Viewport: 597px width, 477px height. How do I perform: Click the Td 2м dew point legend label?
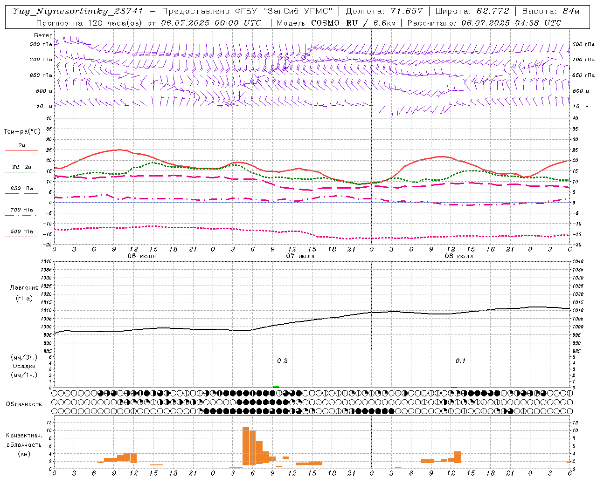click(x=22, y=167)
